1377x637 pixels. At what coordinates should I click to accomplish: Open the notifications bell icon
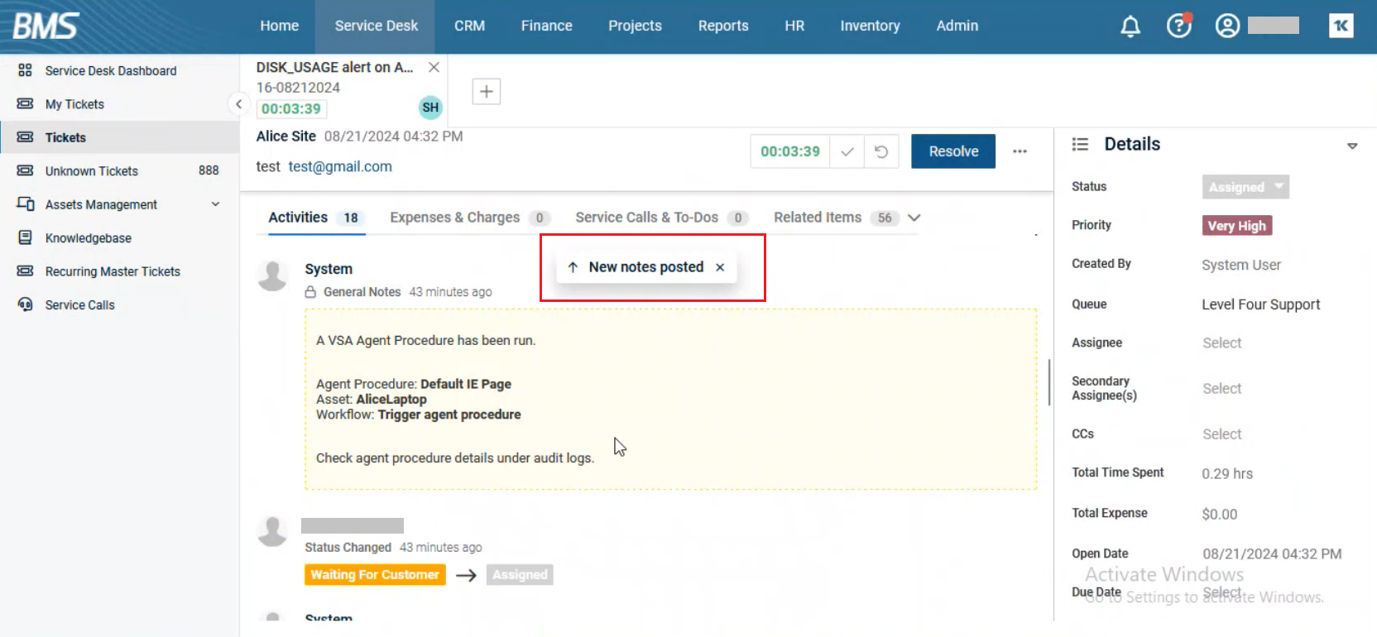(1130, 26)
